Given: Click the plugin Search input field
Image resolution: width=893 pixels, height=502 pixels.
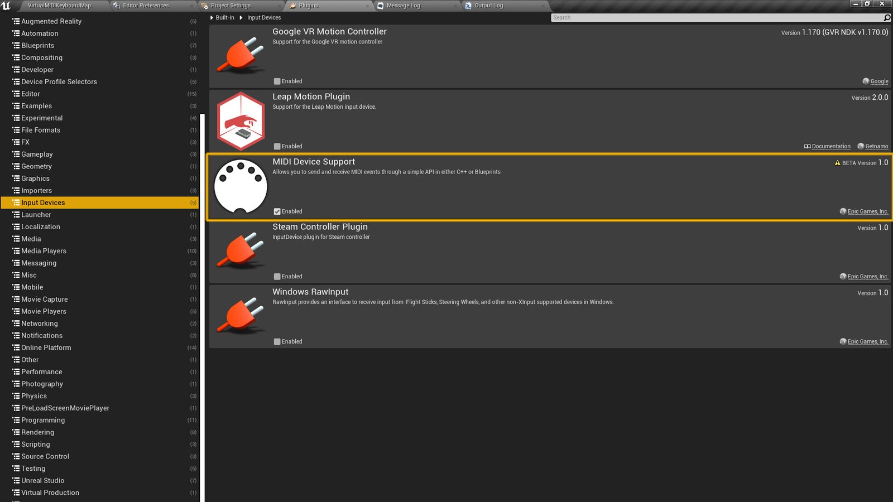Looking at the screenshot, I should pyautogui.click(x=714, y=18).
